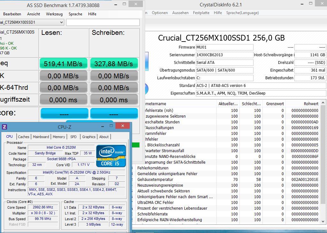The width and height of the screenshot is (327, 233).
Task: Select the Fehlerkorrekturen SMART row
Action: pyautogui.click(x=226, y=168)
